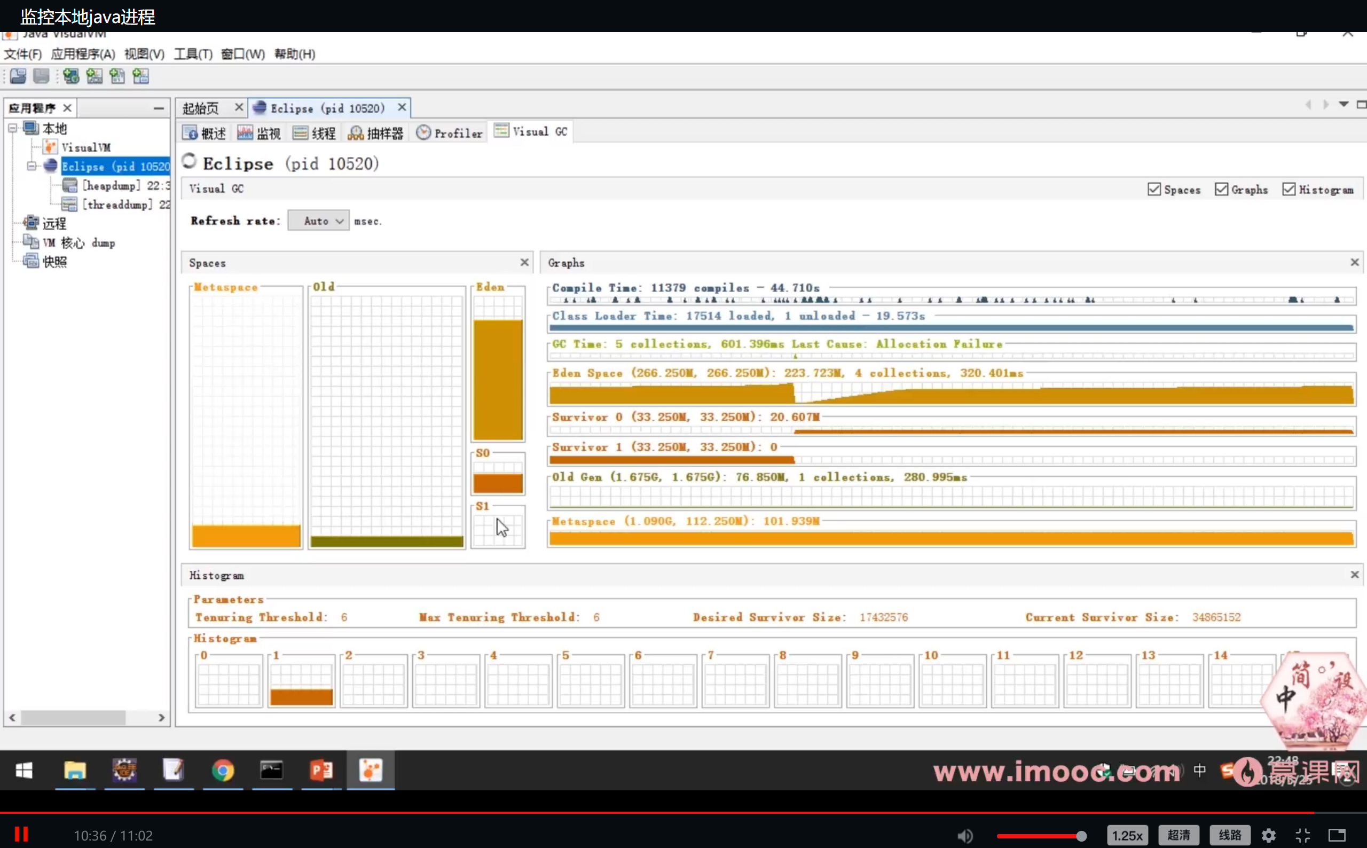Image resolution: width=1367 pixels, height=848 pixels.
Task: Click the Windows Start button
Action: point(24,771)
